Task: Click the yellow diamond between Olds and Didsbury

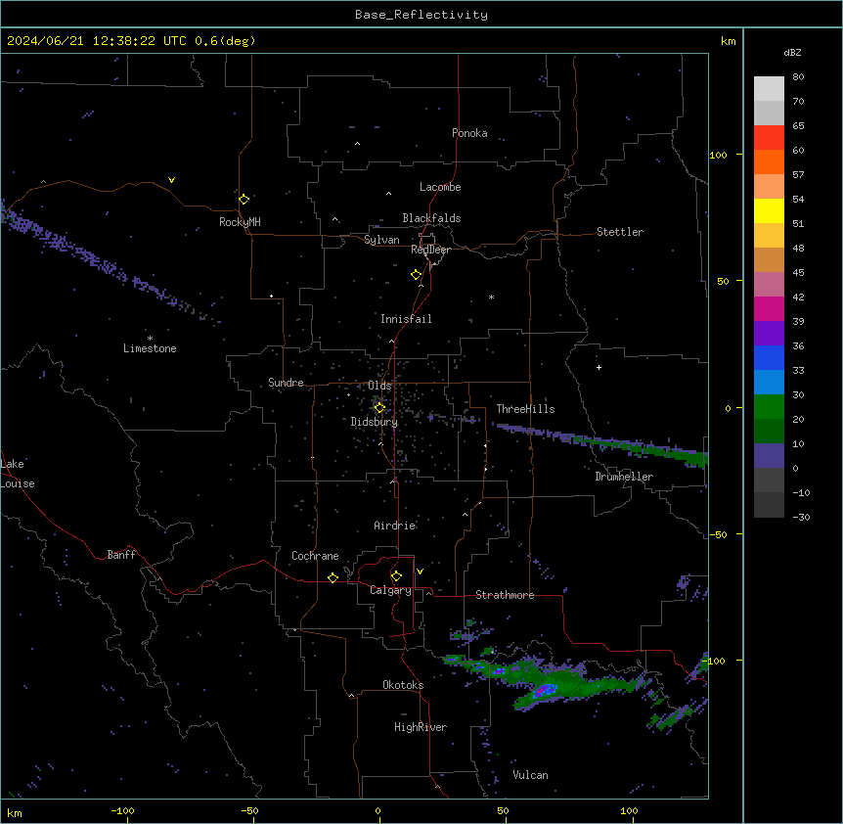Action: 379,408
